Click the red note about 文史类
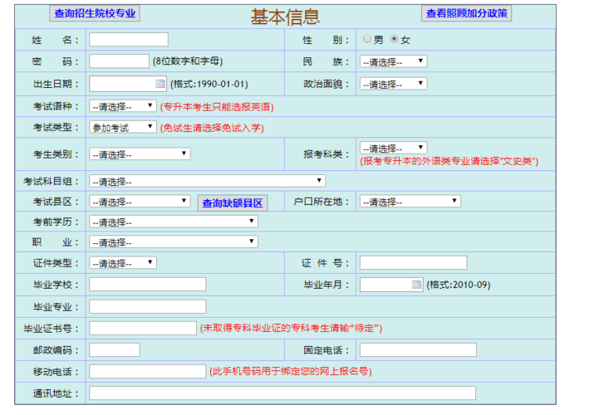The image size is (589, 415). click(x=449, y=161)
